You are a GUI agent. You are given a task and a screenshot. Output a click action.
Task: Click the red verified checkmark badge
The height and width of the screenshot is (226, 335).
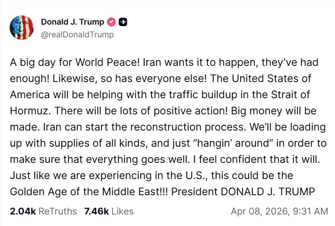(111, 22)
